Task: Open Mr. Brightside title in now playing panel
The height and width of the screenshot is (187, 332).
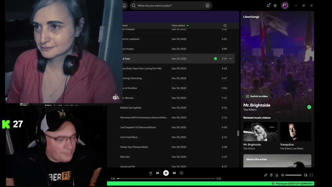Action: [257, 105]
